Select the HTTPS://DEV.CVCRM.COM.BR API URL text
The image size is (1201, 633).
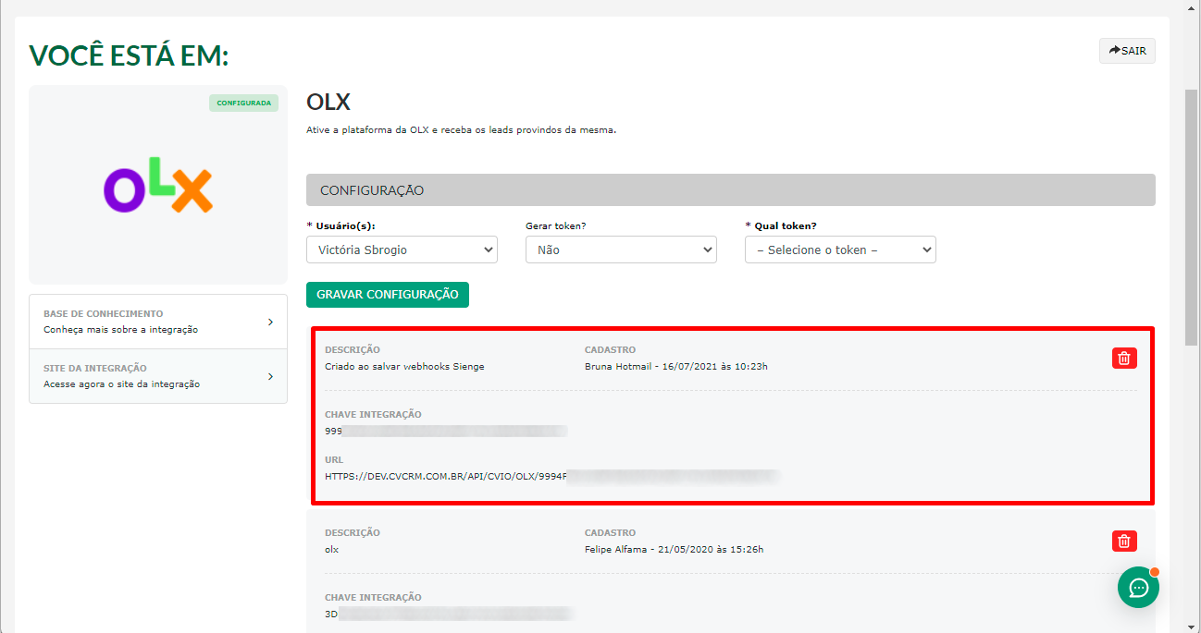[551, 477]
